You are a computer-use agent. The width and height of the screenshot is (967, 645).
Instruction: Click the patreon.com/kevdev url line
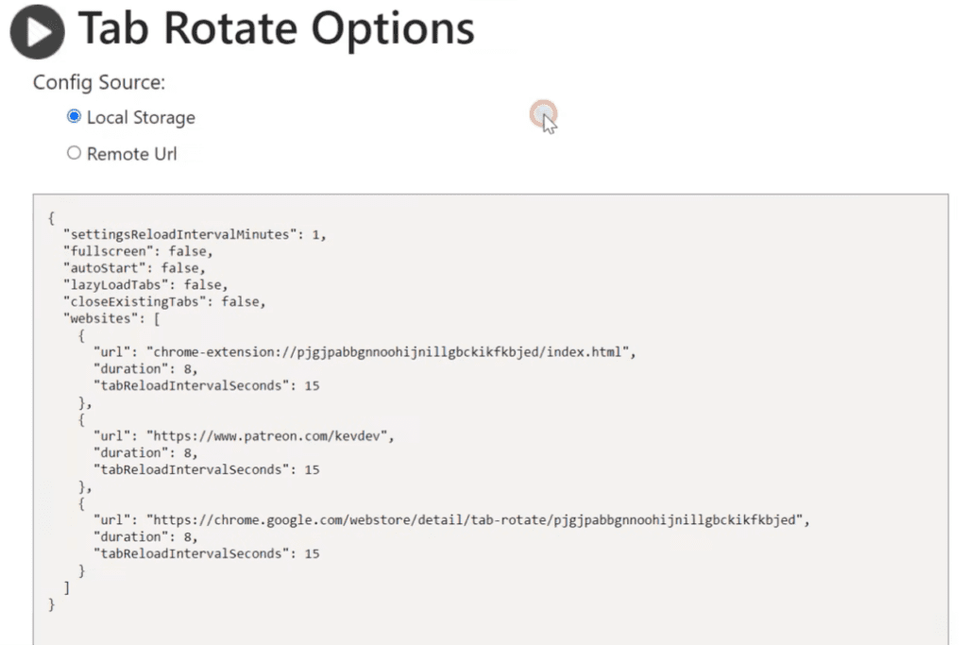tap(244, 436)
